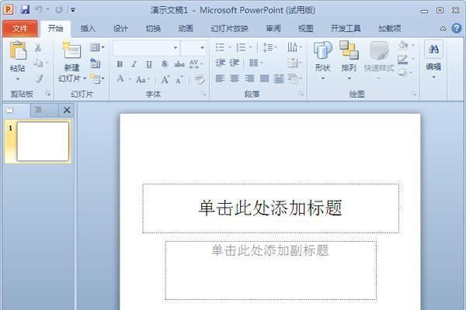Click the Cut scissors icon
This screenshot has width=466, height=310.
[x=38, y=47]
